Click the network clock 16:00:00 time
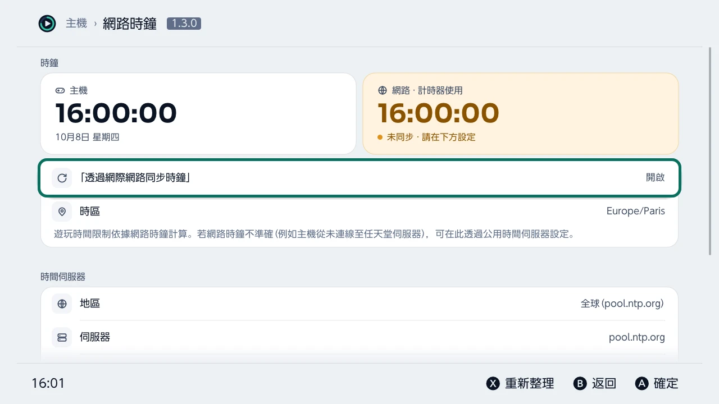This screenshot has width=719, height=404. click(439, 113)
